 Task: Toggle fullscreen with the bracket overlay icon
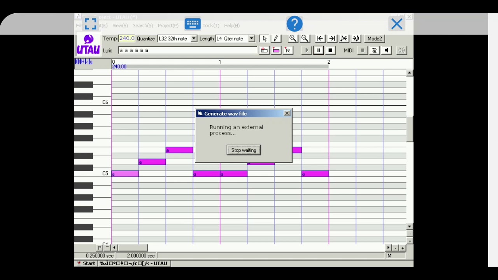pos(90,24)
